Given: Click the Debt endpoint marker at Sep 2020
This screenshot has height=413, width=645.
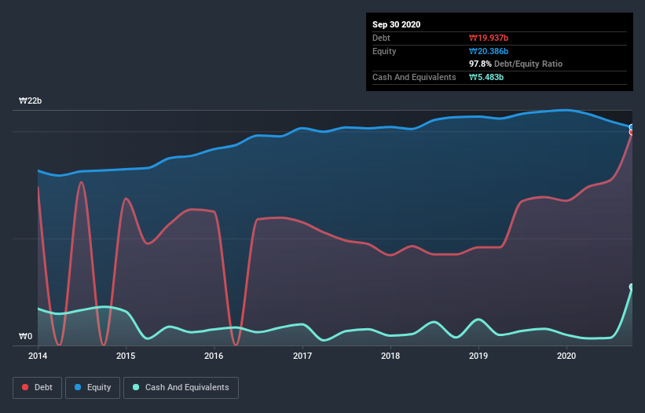Looking at the screenshot, I should click(632, 133).
